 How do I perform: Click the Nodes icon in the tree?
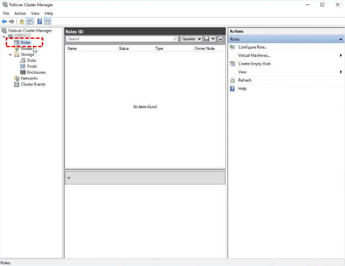(17, 49)
